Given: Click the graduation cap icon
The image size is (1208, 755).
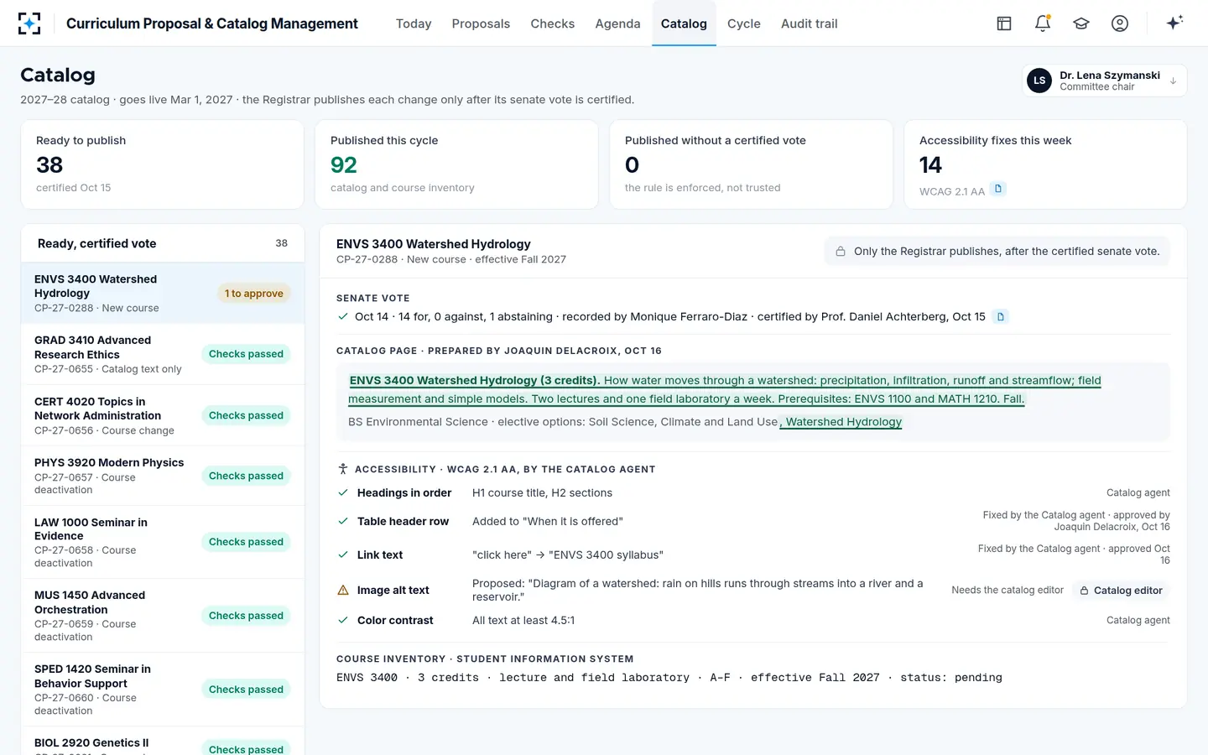Looking at the screenshot, I should tap(1081, 23).
